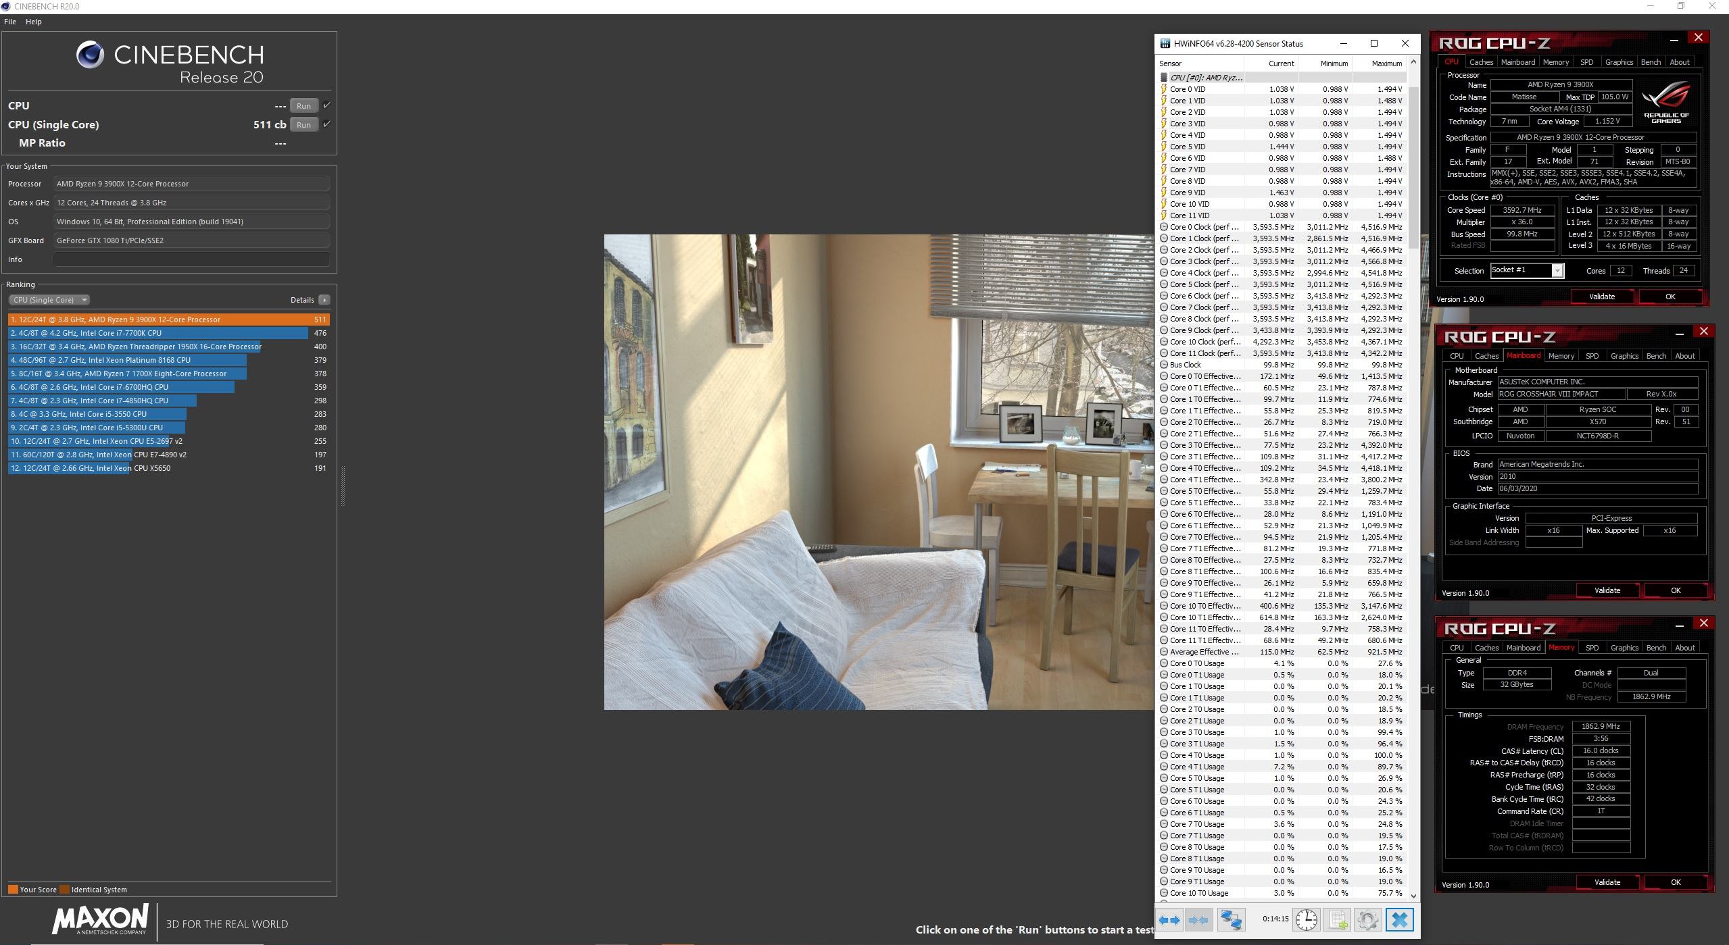Click the Core 10 T0 Usage sensor icon
The height and width of the screenshot is (945, 1729).
pyautogui.click(x=1164, y=893)
